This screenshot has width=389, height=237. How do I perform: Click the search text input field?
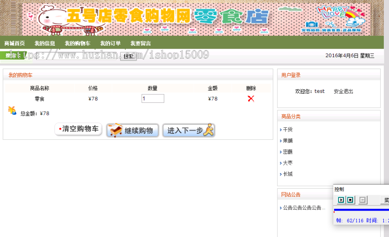coord(76,56)
